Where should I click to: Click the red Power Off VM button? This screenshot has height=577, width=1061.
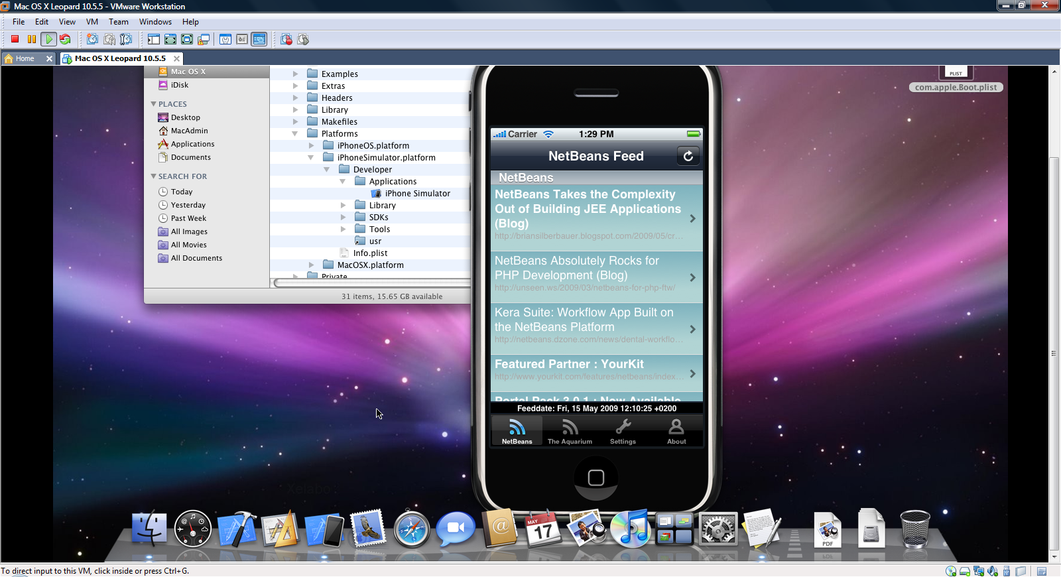pos(15,39)
